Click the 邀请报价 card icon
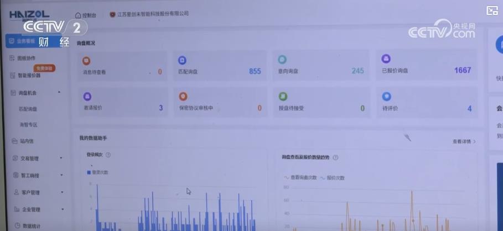 point(87,97)
